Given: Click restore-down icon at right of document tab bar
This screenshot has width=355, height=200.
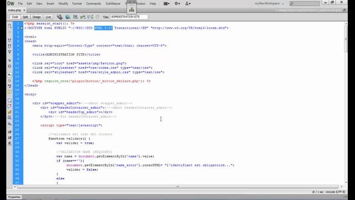Looking at the screenshot, I should (344, 10).
